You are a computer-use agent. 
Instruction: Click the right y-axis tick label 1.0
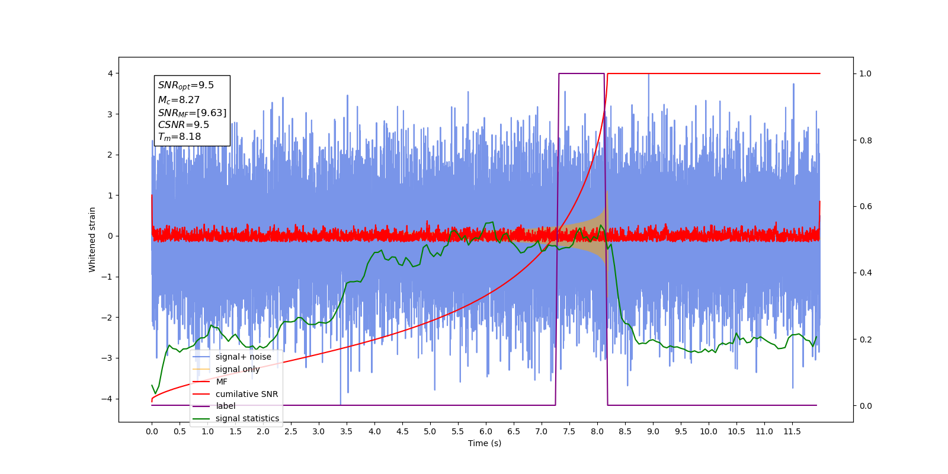point(866,74)
